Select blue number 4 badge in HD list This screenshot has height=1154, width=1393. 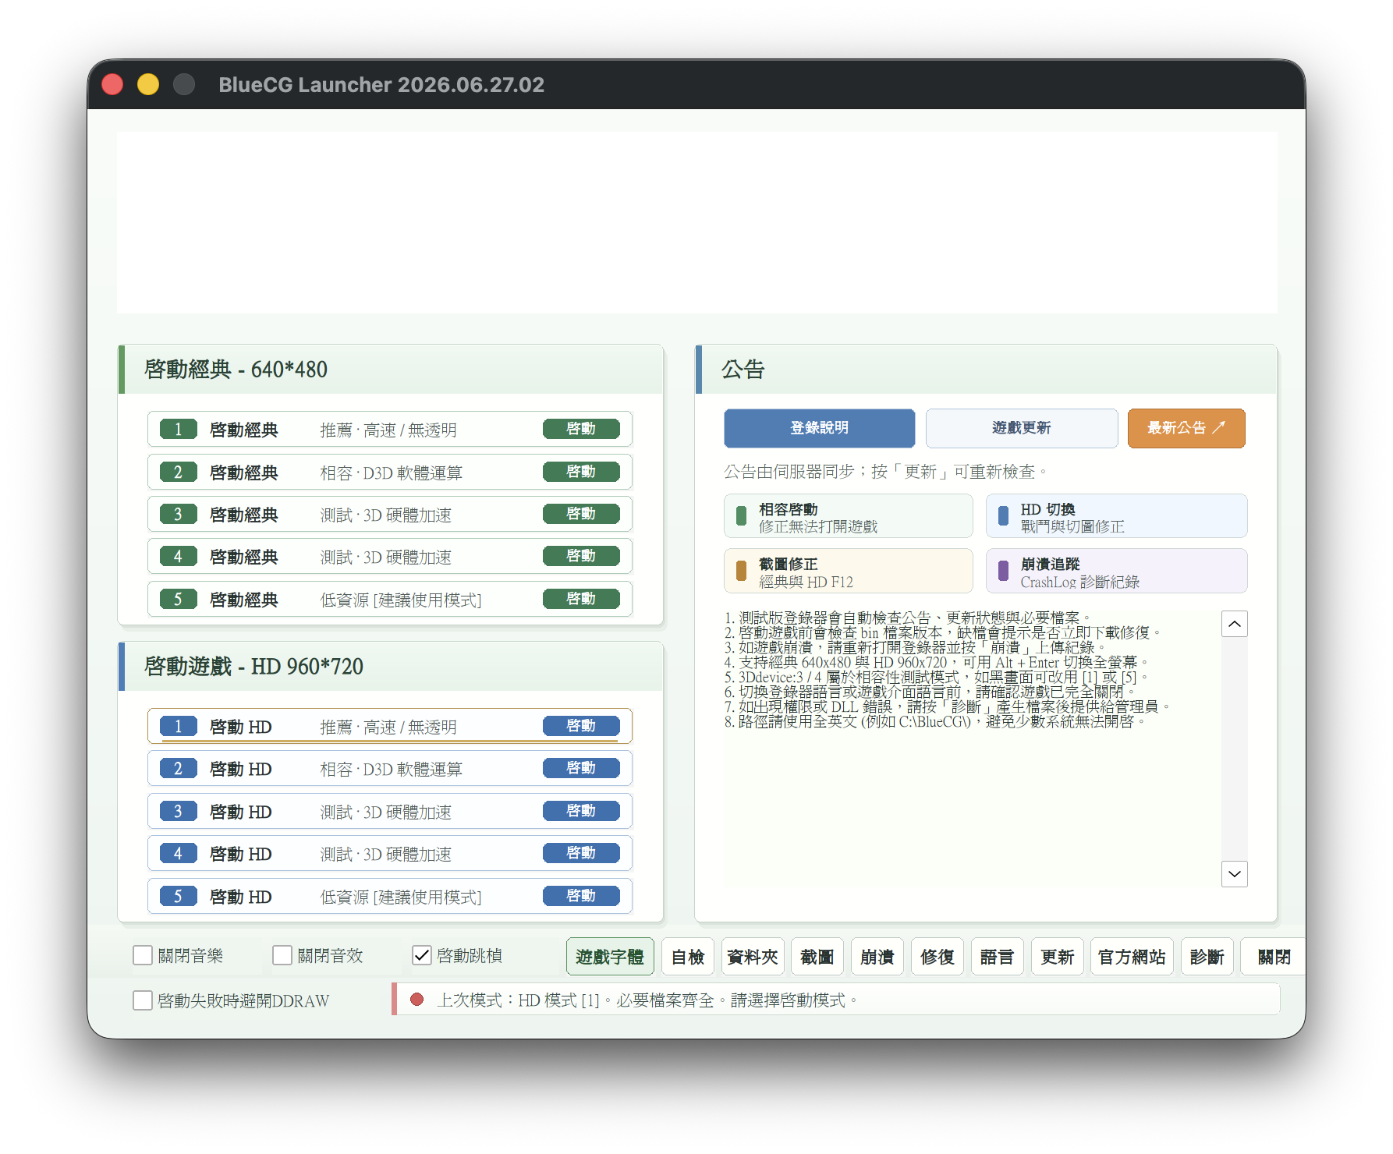[178, 854]
